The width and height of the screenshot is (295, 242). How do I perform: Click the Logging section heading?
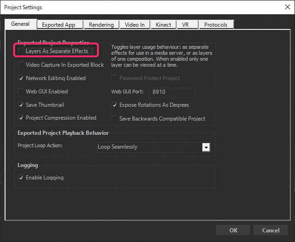(28, 166)
